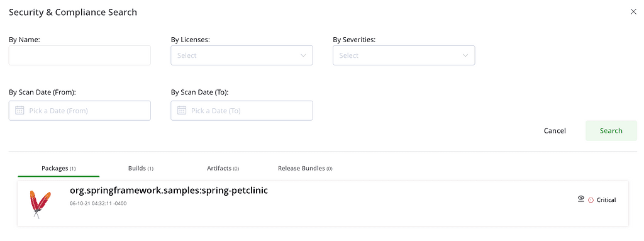Open the Artifacts tab
Screen dimensions: 644x241
click(223, 168)
